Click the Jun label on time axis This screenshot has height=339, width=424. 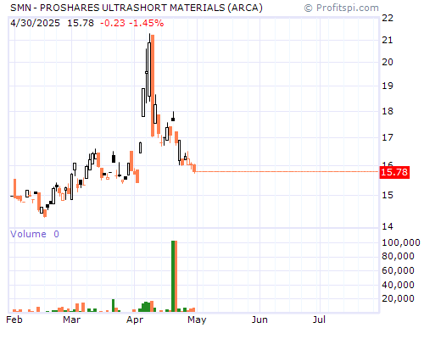[x=259, y=320]
